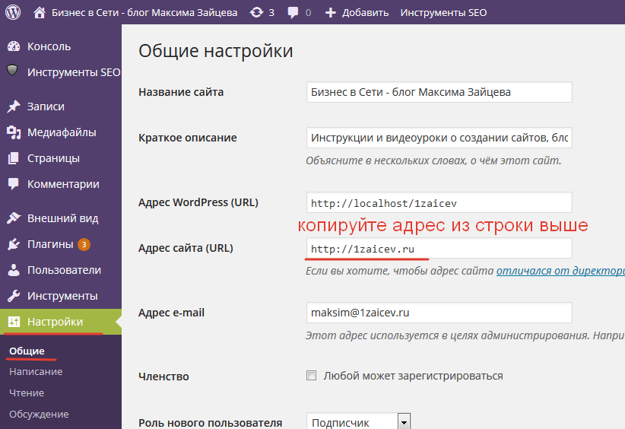Click the Название сайта text field
625x429 pixels.
tap(438, 92)
